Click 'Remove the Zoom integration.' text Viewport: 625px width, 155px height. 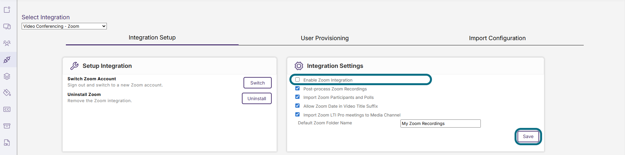tap(100, 101)
